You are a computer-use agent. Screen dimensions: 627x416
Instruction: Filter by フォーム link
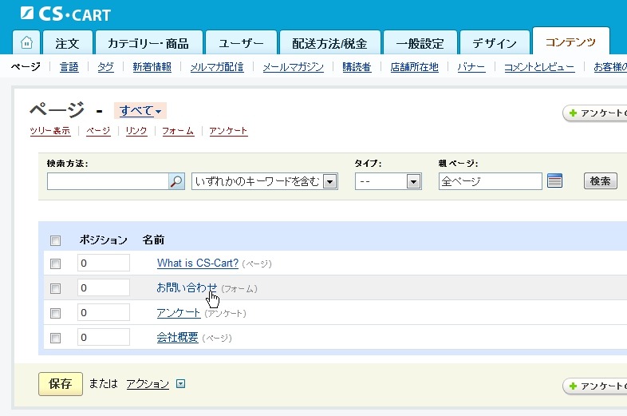(x=178, y=131)
